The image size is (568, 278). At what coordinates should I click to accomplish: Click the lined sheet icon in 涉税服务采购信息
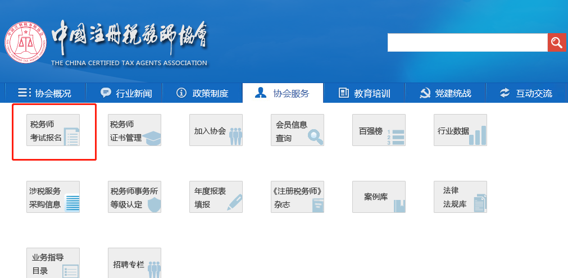(x=72, y=203)
